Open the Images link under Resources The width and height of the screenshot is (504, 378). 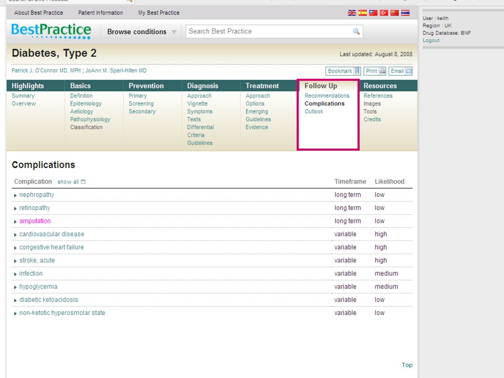click(372, 103)
